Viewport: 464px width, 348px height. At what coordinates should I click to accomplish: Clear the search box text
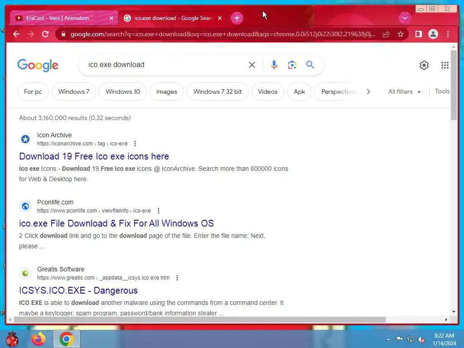click(252, 65)
